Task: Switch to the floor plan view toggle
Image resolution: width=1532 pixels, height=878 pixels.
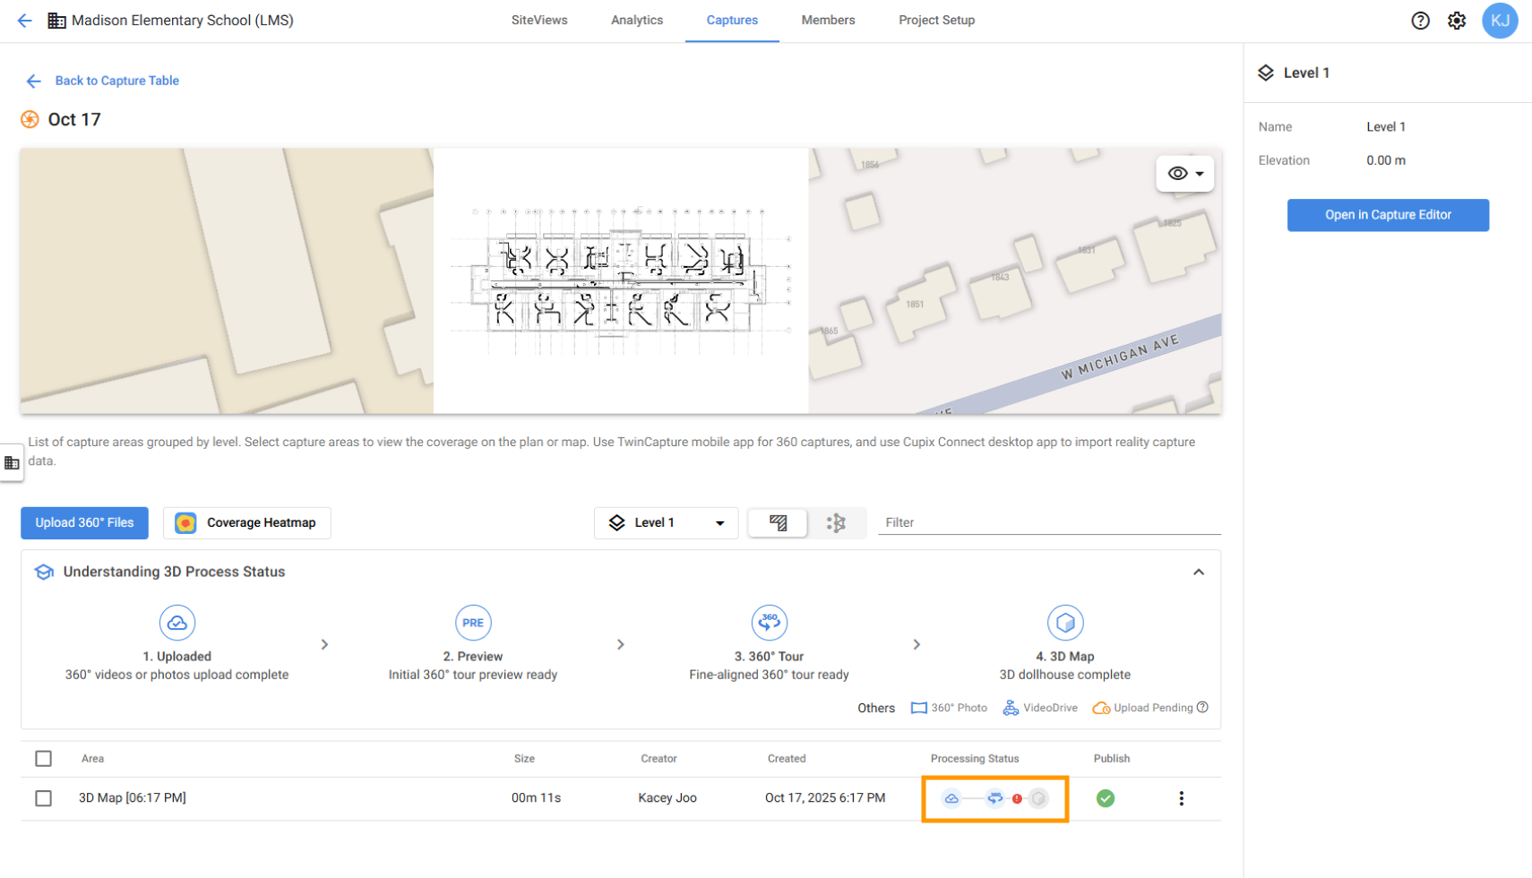Action: click(x=778, y=523)
